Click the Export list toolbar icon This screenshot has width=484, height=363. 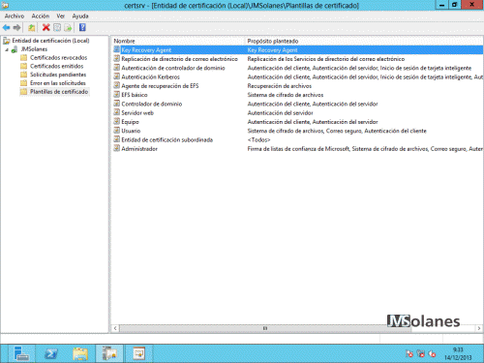68,28
